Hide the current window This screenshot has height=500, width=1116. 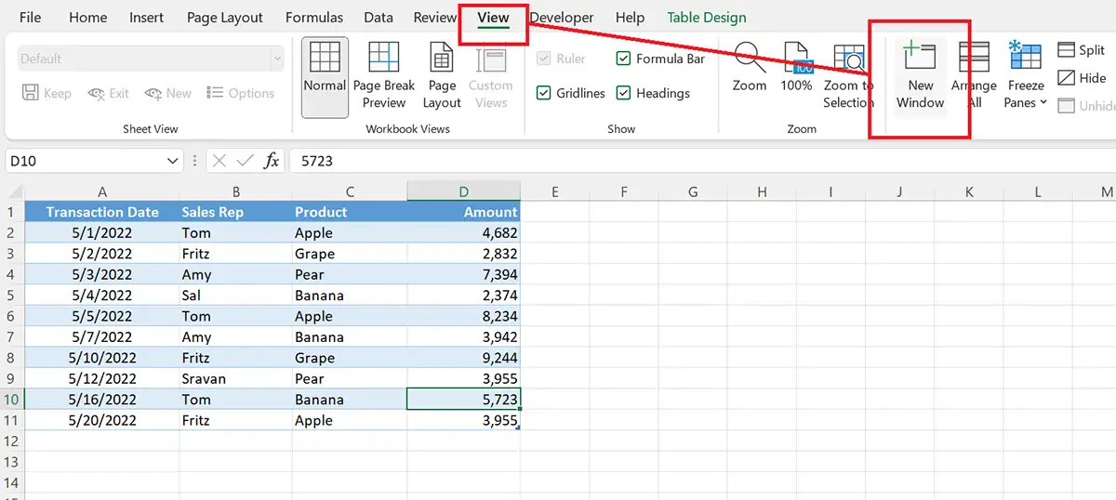pyautogui.click(x=1081, y=78)
